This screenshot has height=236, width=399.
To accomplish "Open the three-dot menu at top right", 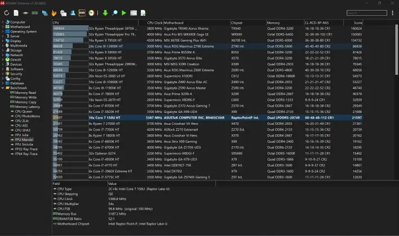I will pyautogui.click(x=393, y=13).
